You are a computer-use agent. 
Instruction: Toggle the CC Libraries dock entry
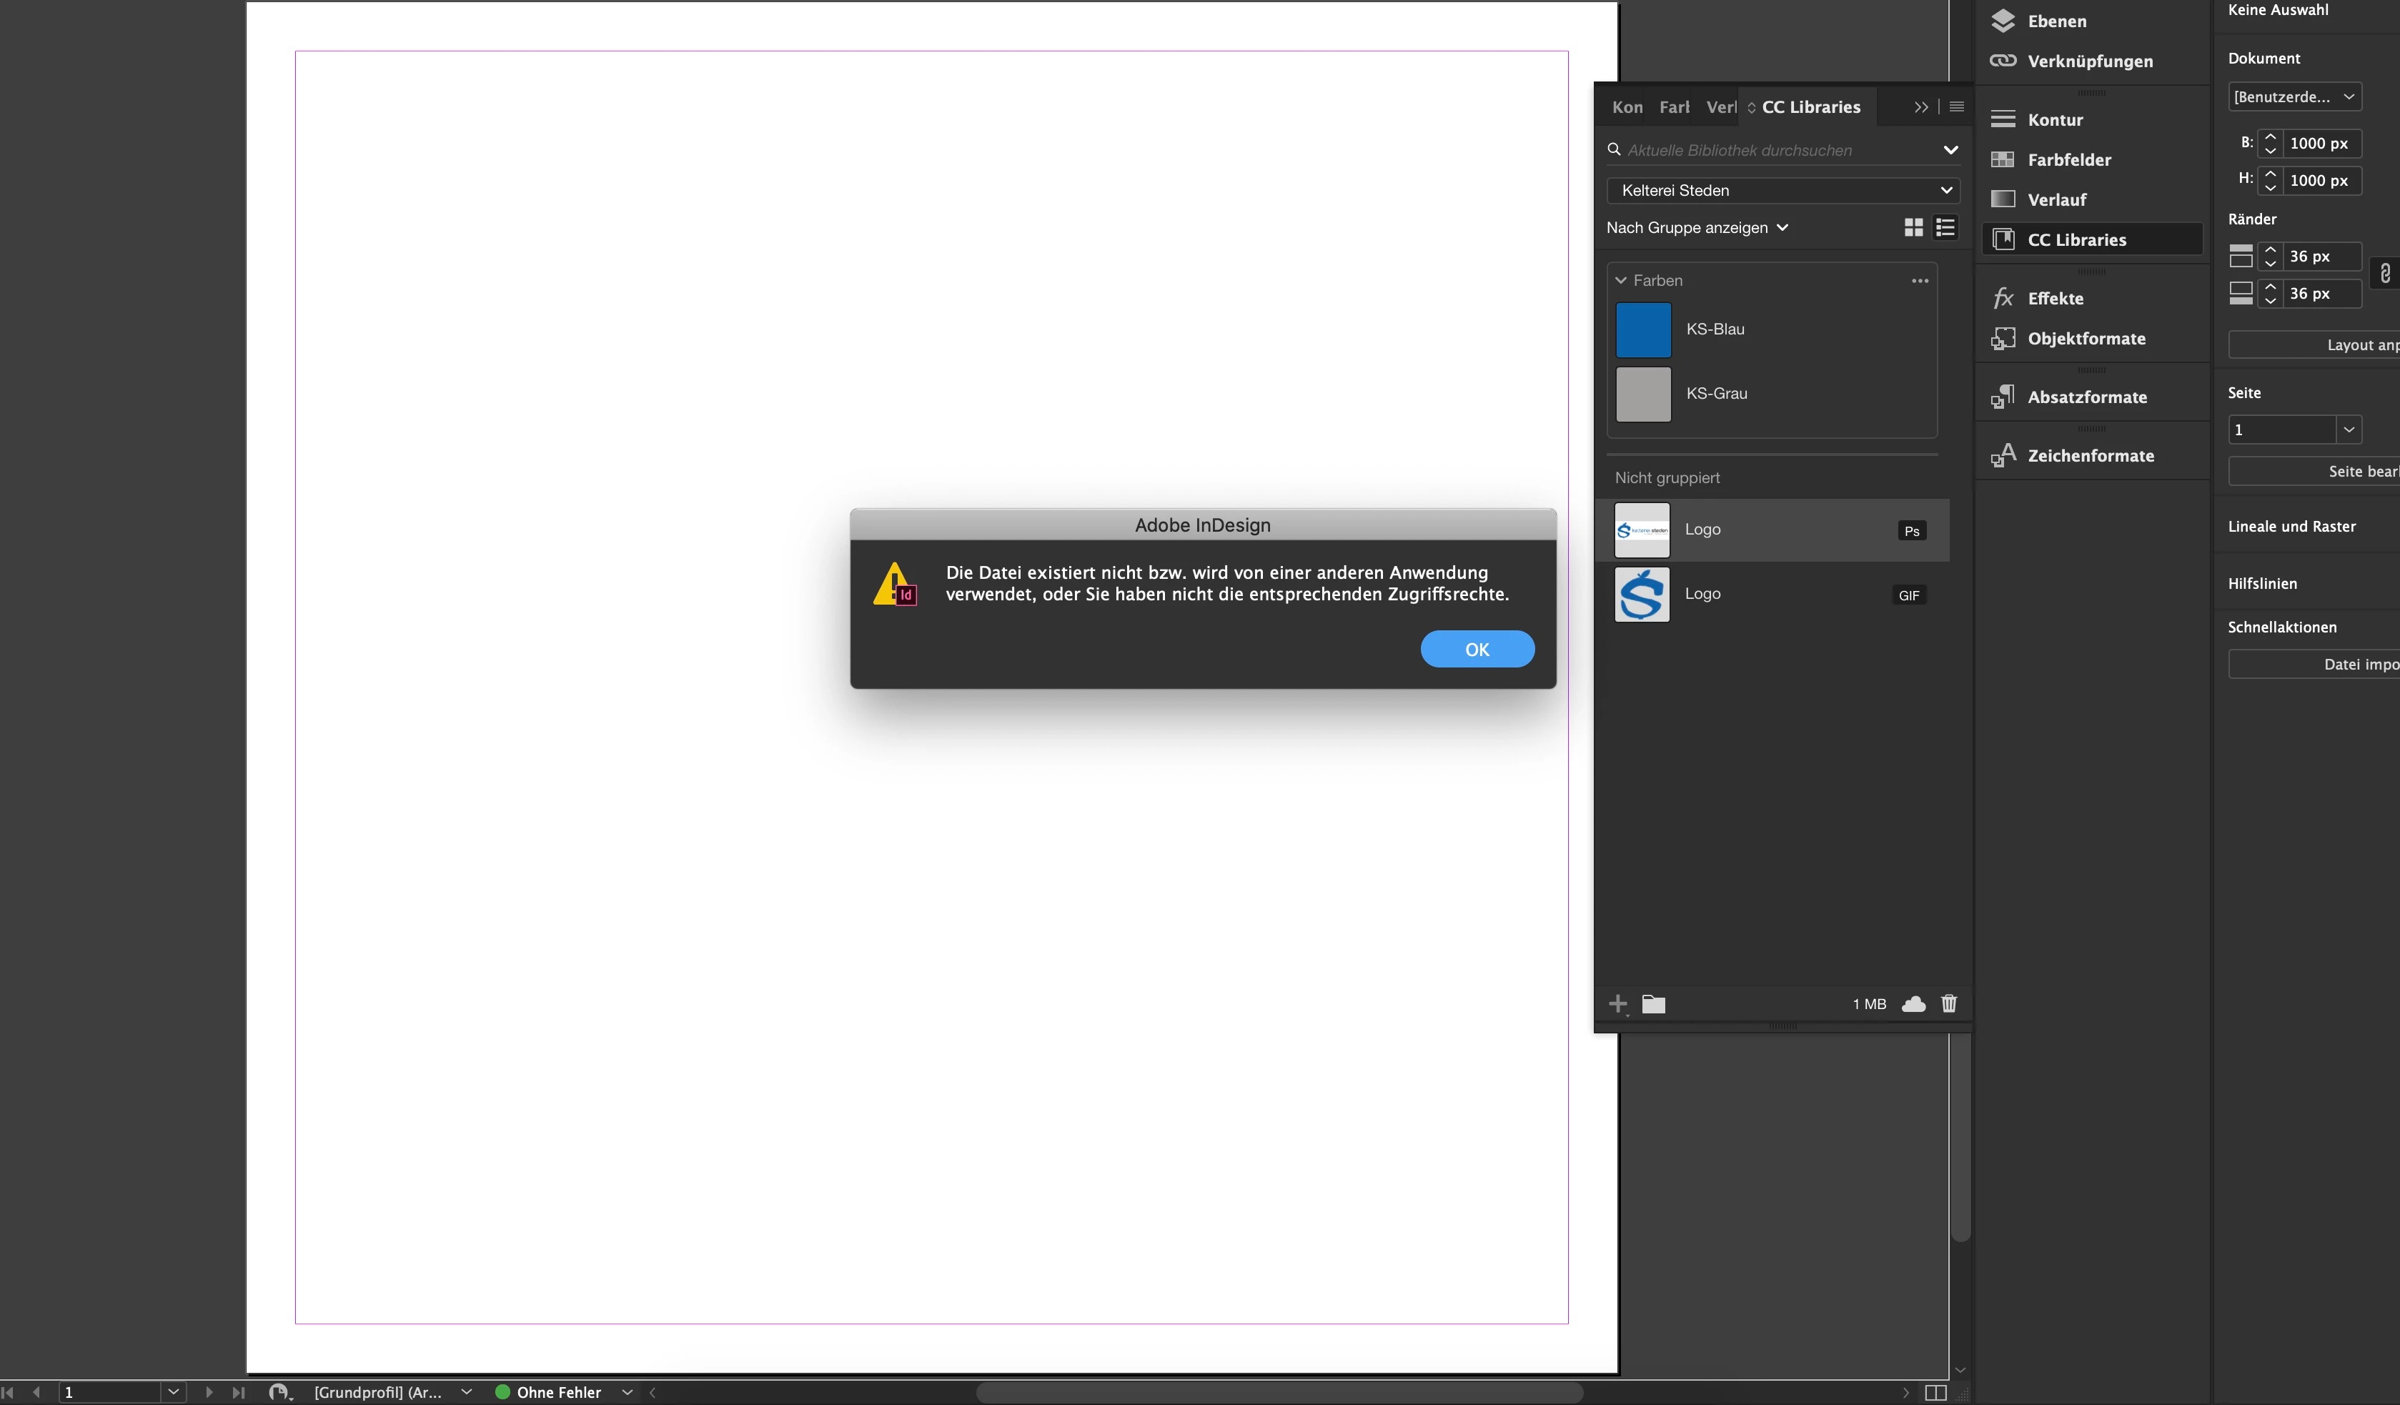point(2093,240)
